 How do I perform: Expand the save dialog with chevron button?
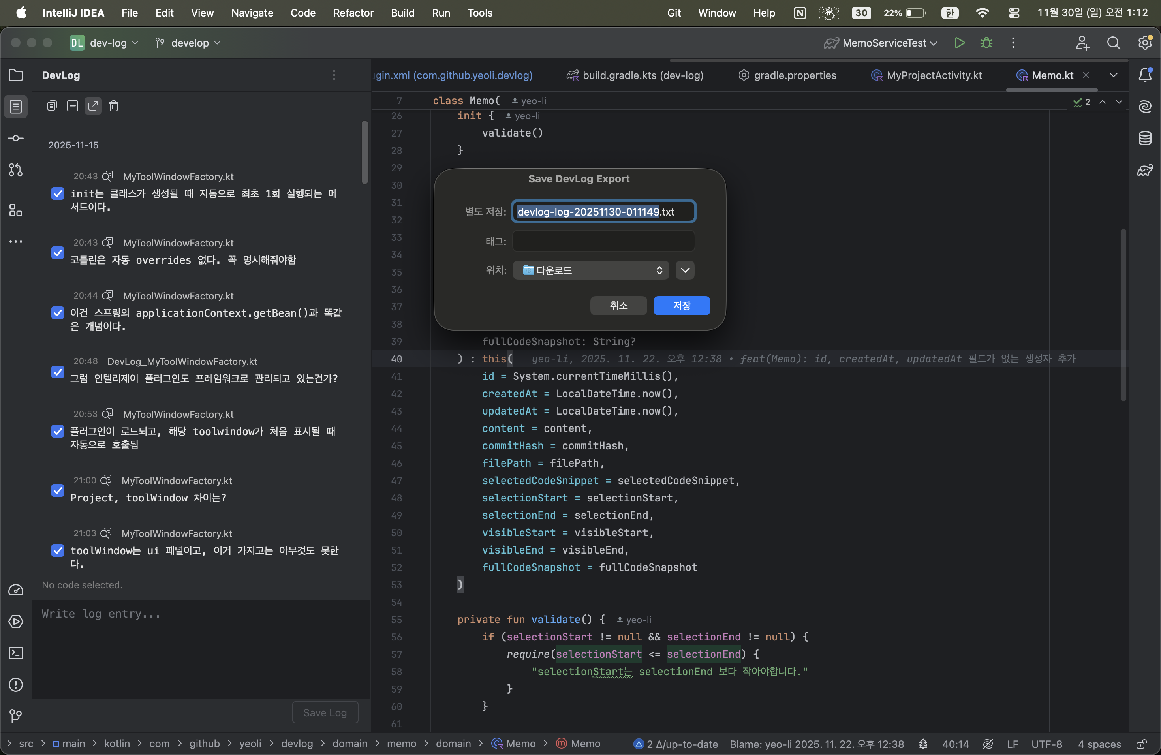[x=685, y=270]
